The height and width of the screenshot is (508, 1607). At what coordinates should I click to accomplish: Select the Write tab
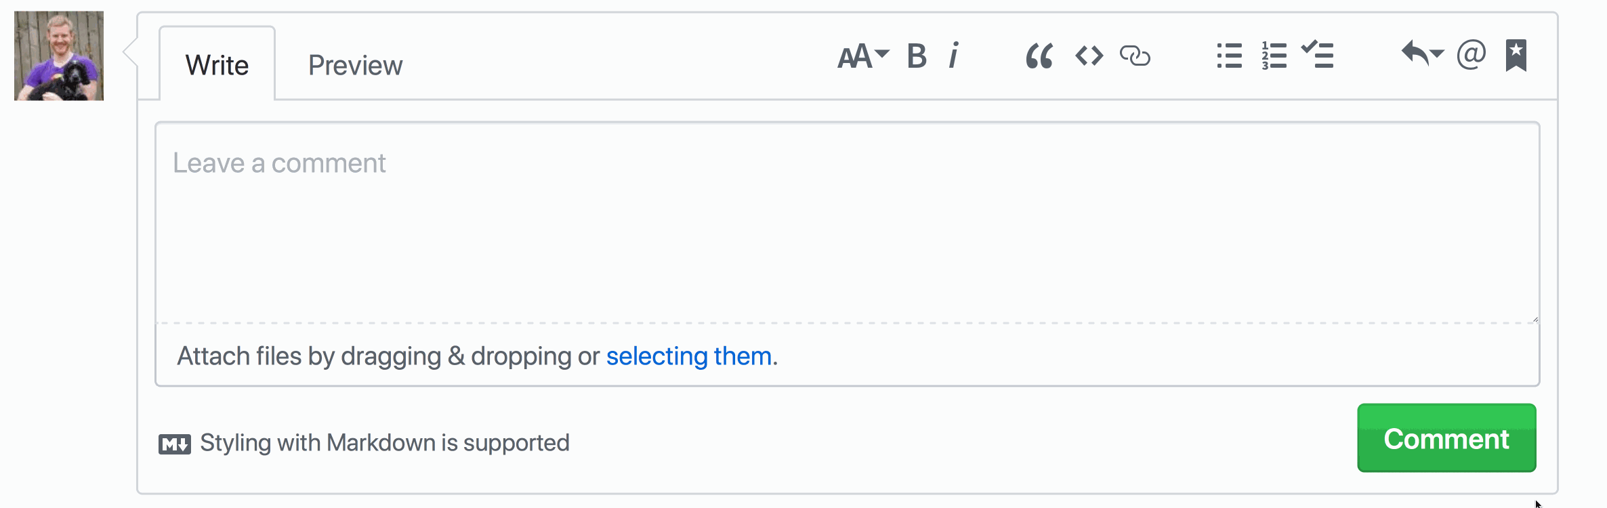pyautogui.click(x=217, y=64)
